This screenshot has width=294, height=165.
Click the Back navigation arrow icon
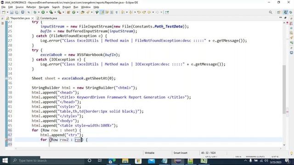(x=149, y=12)
